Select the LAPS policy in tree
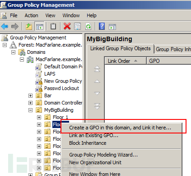 click(x=50, y=74)
